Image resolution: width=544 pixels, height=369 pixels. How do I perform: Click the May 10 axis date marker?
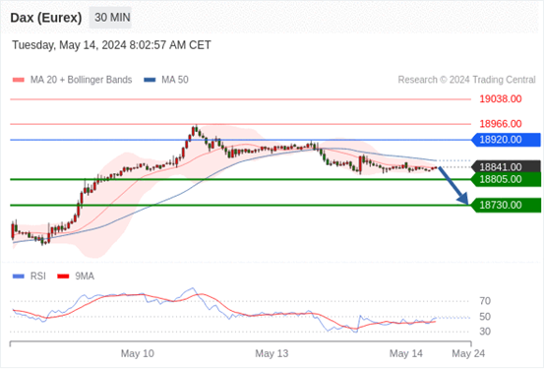pos(138,353)
